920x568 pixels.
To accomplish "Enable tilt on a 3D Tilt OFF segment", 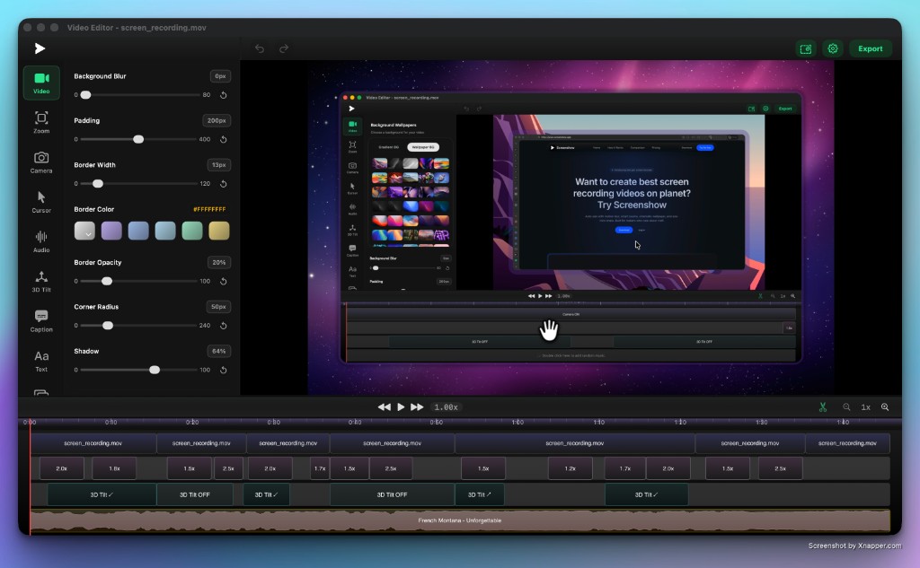I will (x=195, y=494).
